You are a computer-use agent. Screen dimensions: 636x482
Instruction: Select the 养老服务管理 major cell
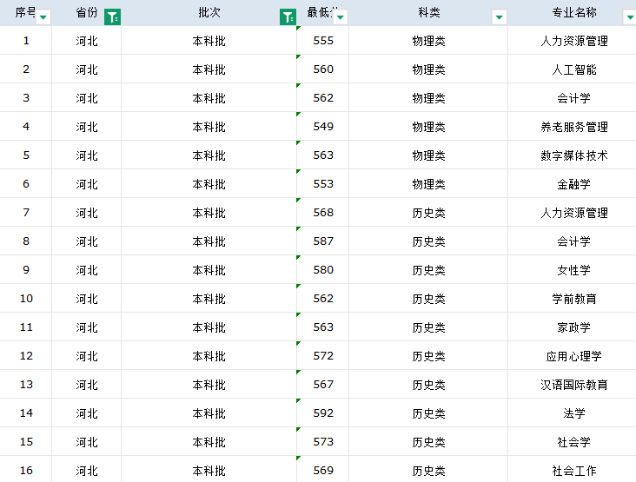pos(573,127)
